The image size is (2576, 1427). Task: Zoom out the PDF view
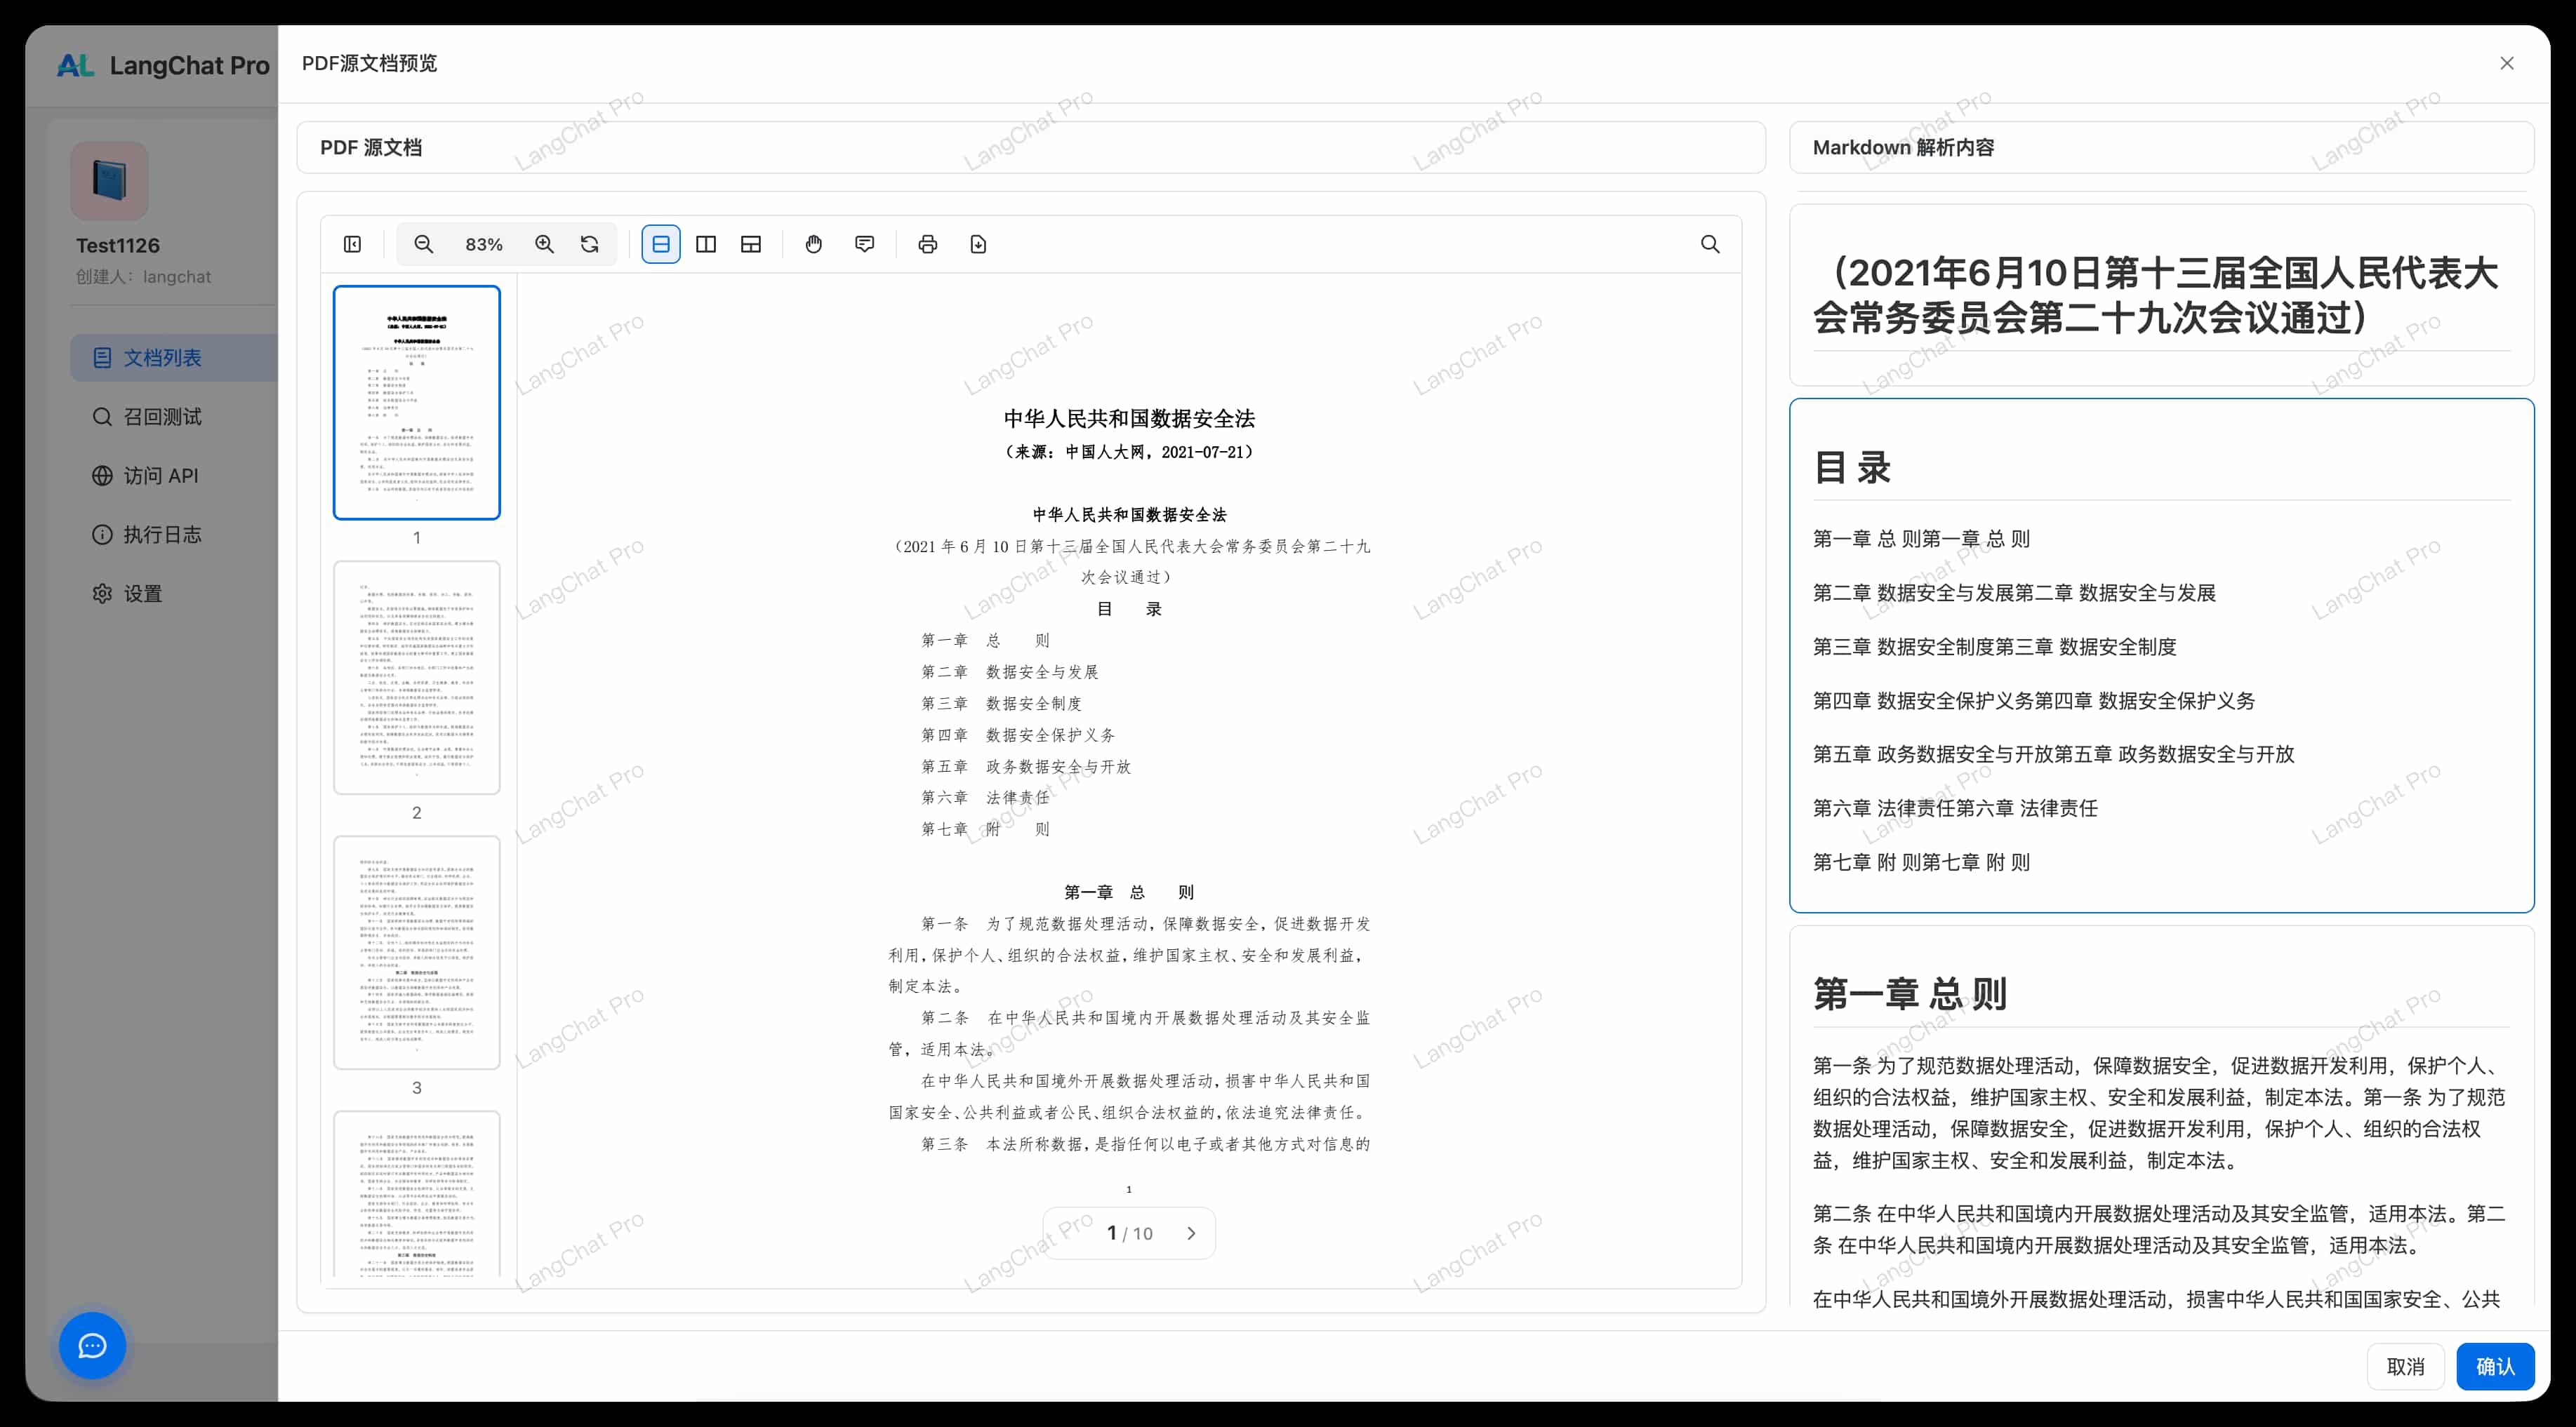(424, 244)
